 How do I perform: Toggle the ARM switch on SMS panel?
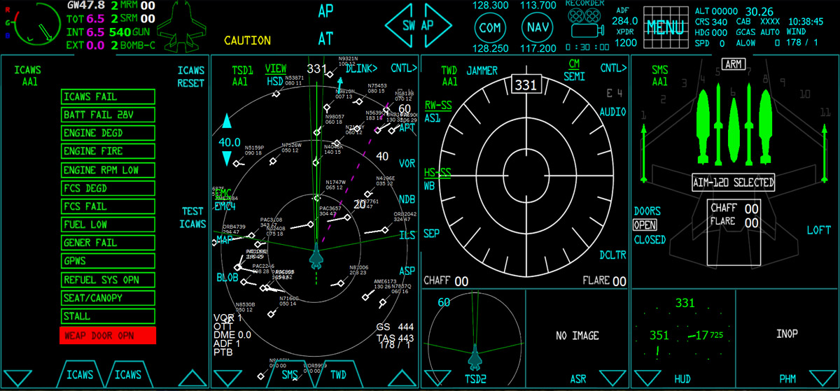(x=733, y=64)
